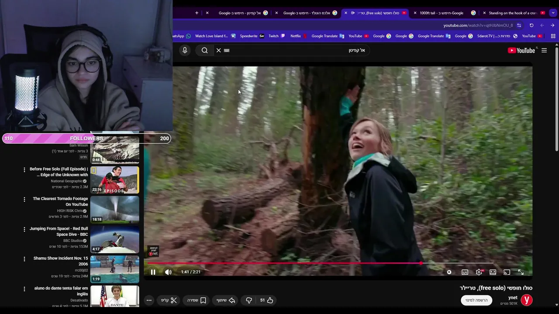This screenshot has width=559, height=314.
Task: Subscribe with the הרשמה למינוי button
Action: point(476,300)
